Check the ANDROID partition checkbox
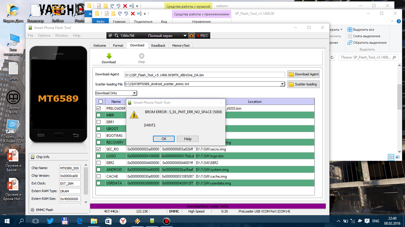405x227 pixels. [99, 170]
